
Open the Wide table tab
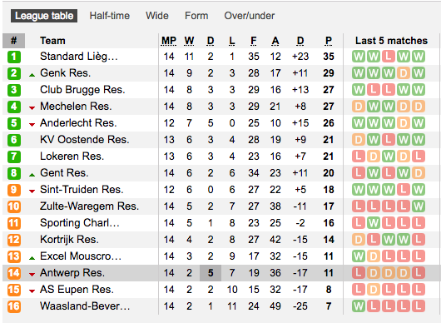point(157,16)
